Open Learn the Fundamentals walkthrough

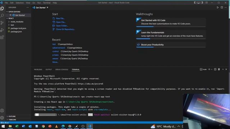[x=171, y=34]
